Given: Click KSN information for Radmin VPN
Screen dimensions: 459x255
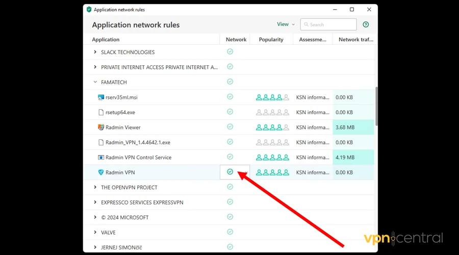Looking at the screenshot, I should [x=313, y=172].
